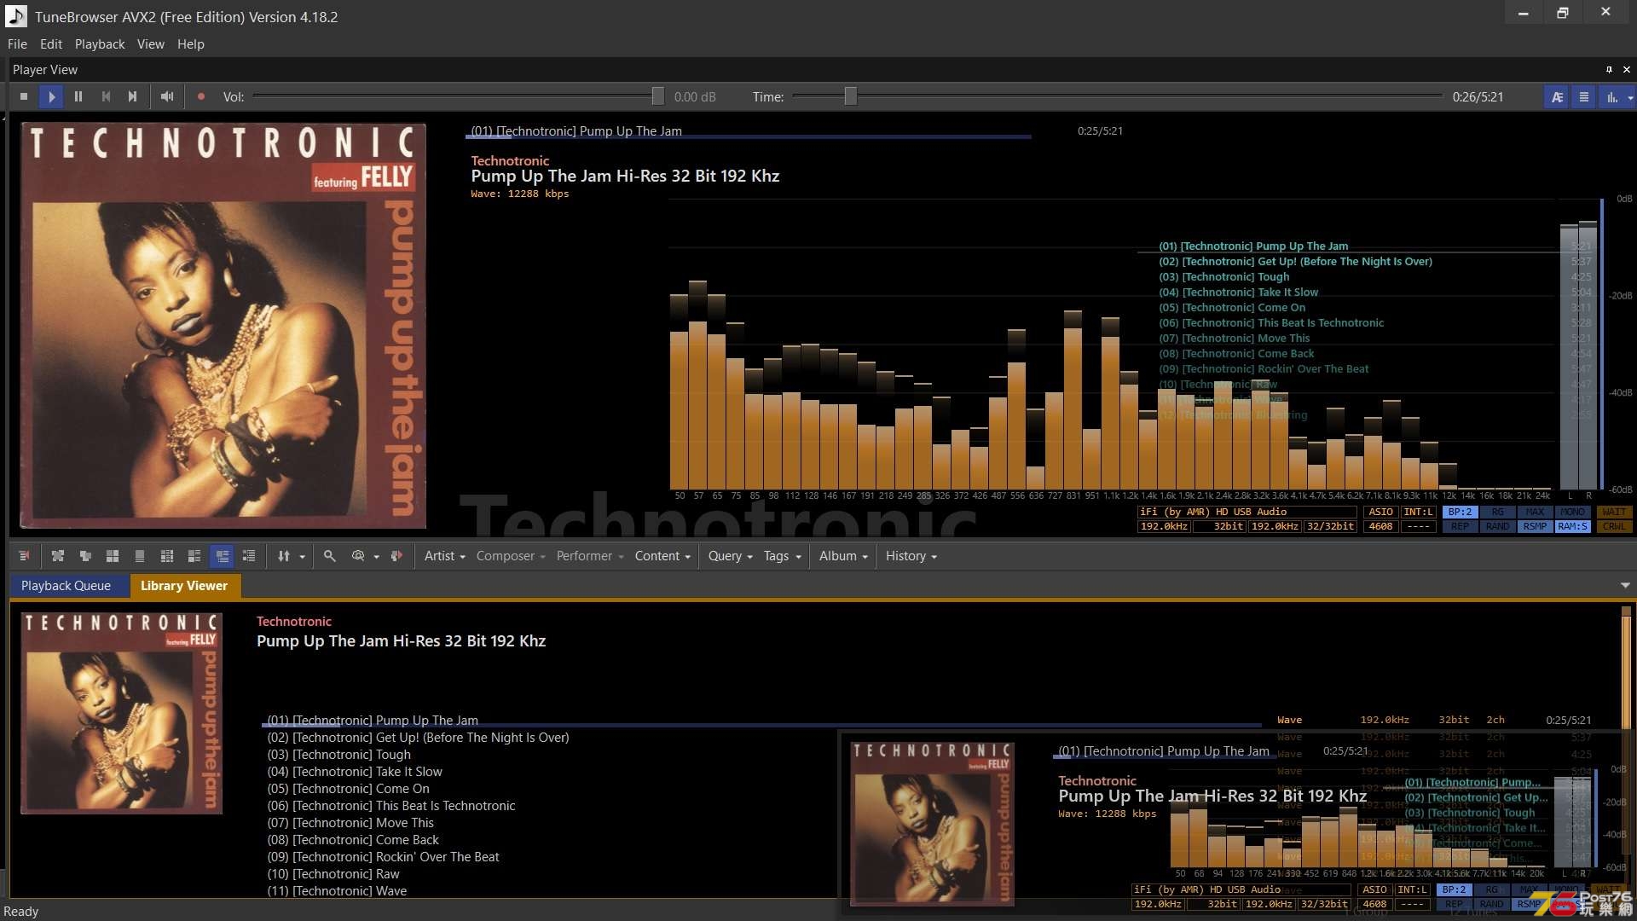The height and width of the screenshot is (921, 1637).
Task: Select track (02) Get Up! in library list
Action: 418,738
